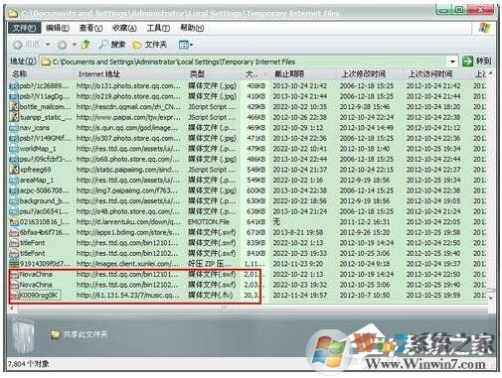This screenshot has width=502, height=378.
Task: Open the 收藏(A) menu
Action: click(x=124, y=28)
